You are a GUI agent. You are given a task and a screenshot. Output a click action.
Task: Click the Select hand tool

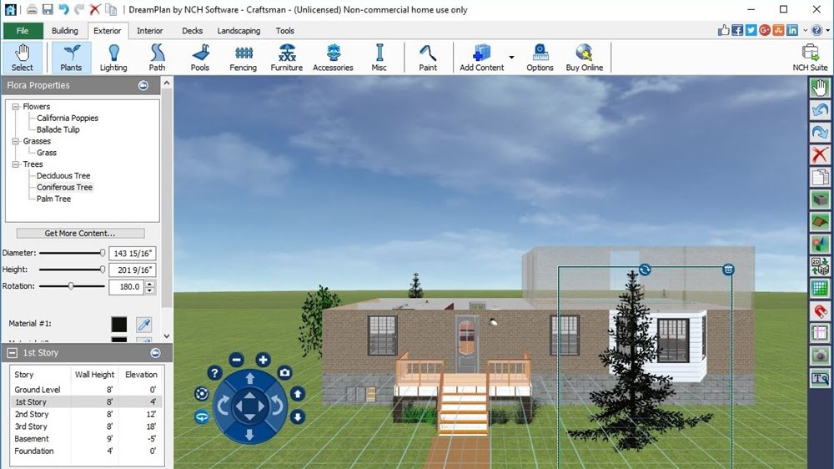click(x=23, y=58)
